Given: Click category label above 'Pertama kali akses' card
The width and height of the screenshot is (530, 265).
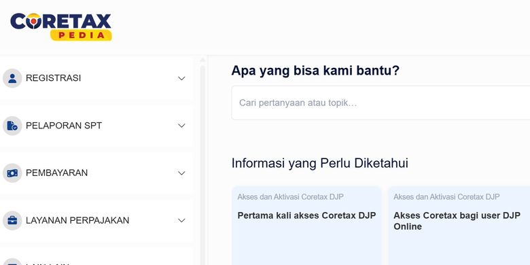Looking at the screenshot, I should pos(290,197).
